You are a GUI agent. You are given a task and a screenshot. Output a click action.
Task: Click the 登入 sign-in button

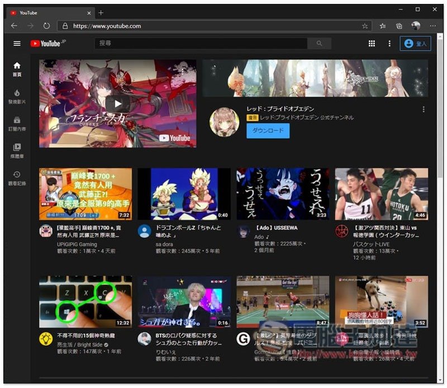point(415,44)
